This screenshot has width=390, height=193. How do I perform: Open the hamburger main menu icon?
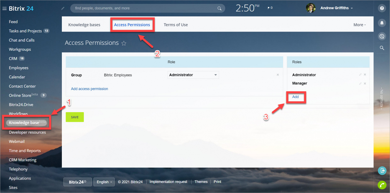click(x=5, y=9)
